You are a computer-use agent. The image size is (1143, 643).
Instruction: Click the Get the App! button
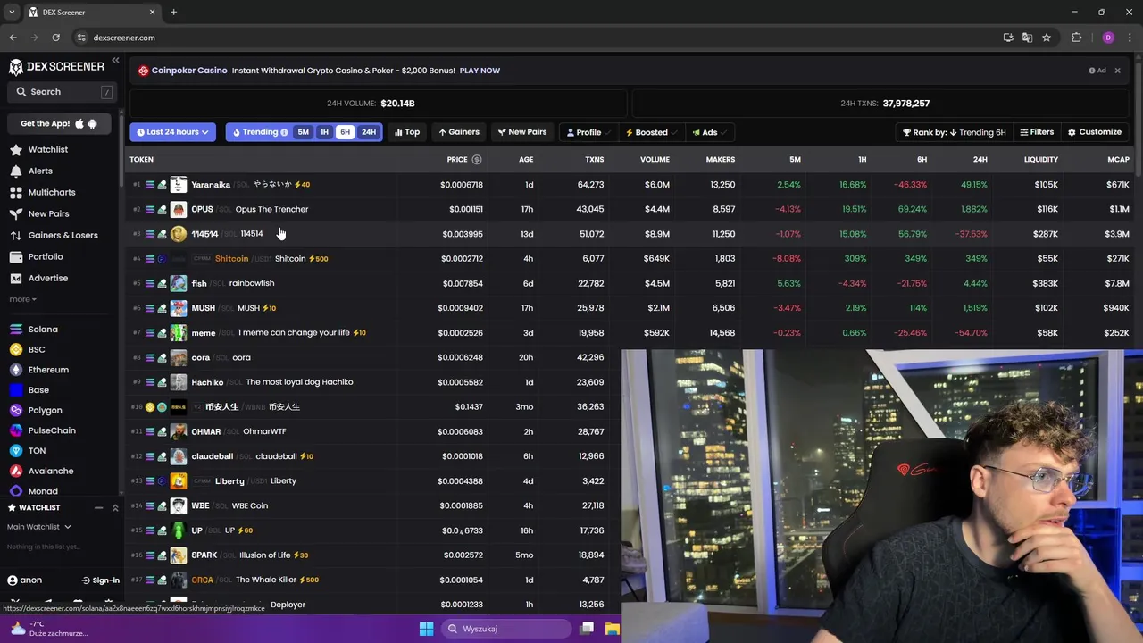click(x=60, y=123)
